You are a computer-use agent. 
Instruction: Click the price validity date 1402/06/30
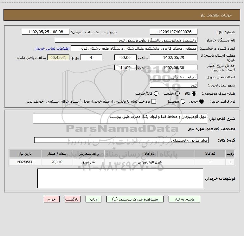click(174, 67)
